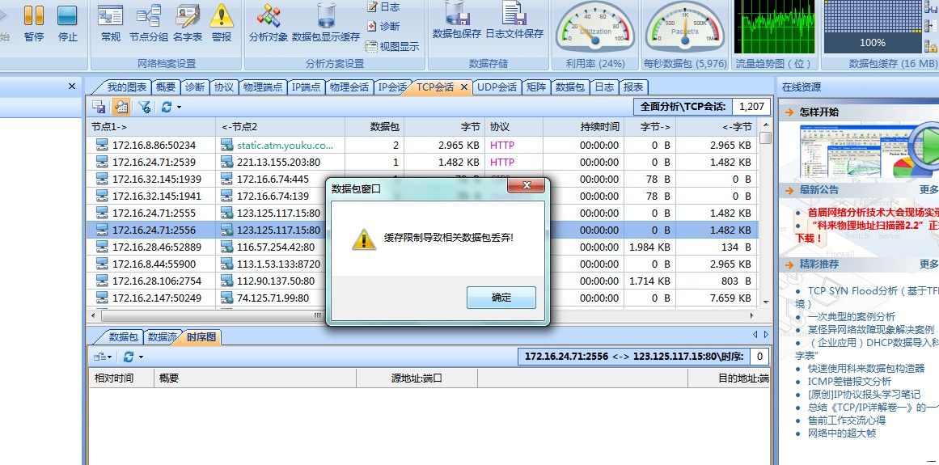Switch to the 物理端点 tab
The height and width of the screenshot is (465, 939).
tap(262, 87)
